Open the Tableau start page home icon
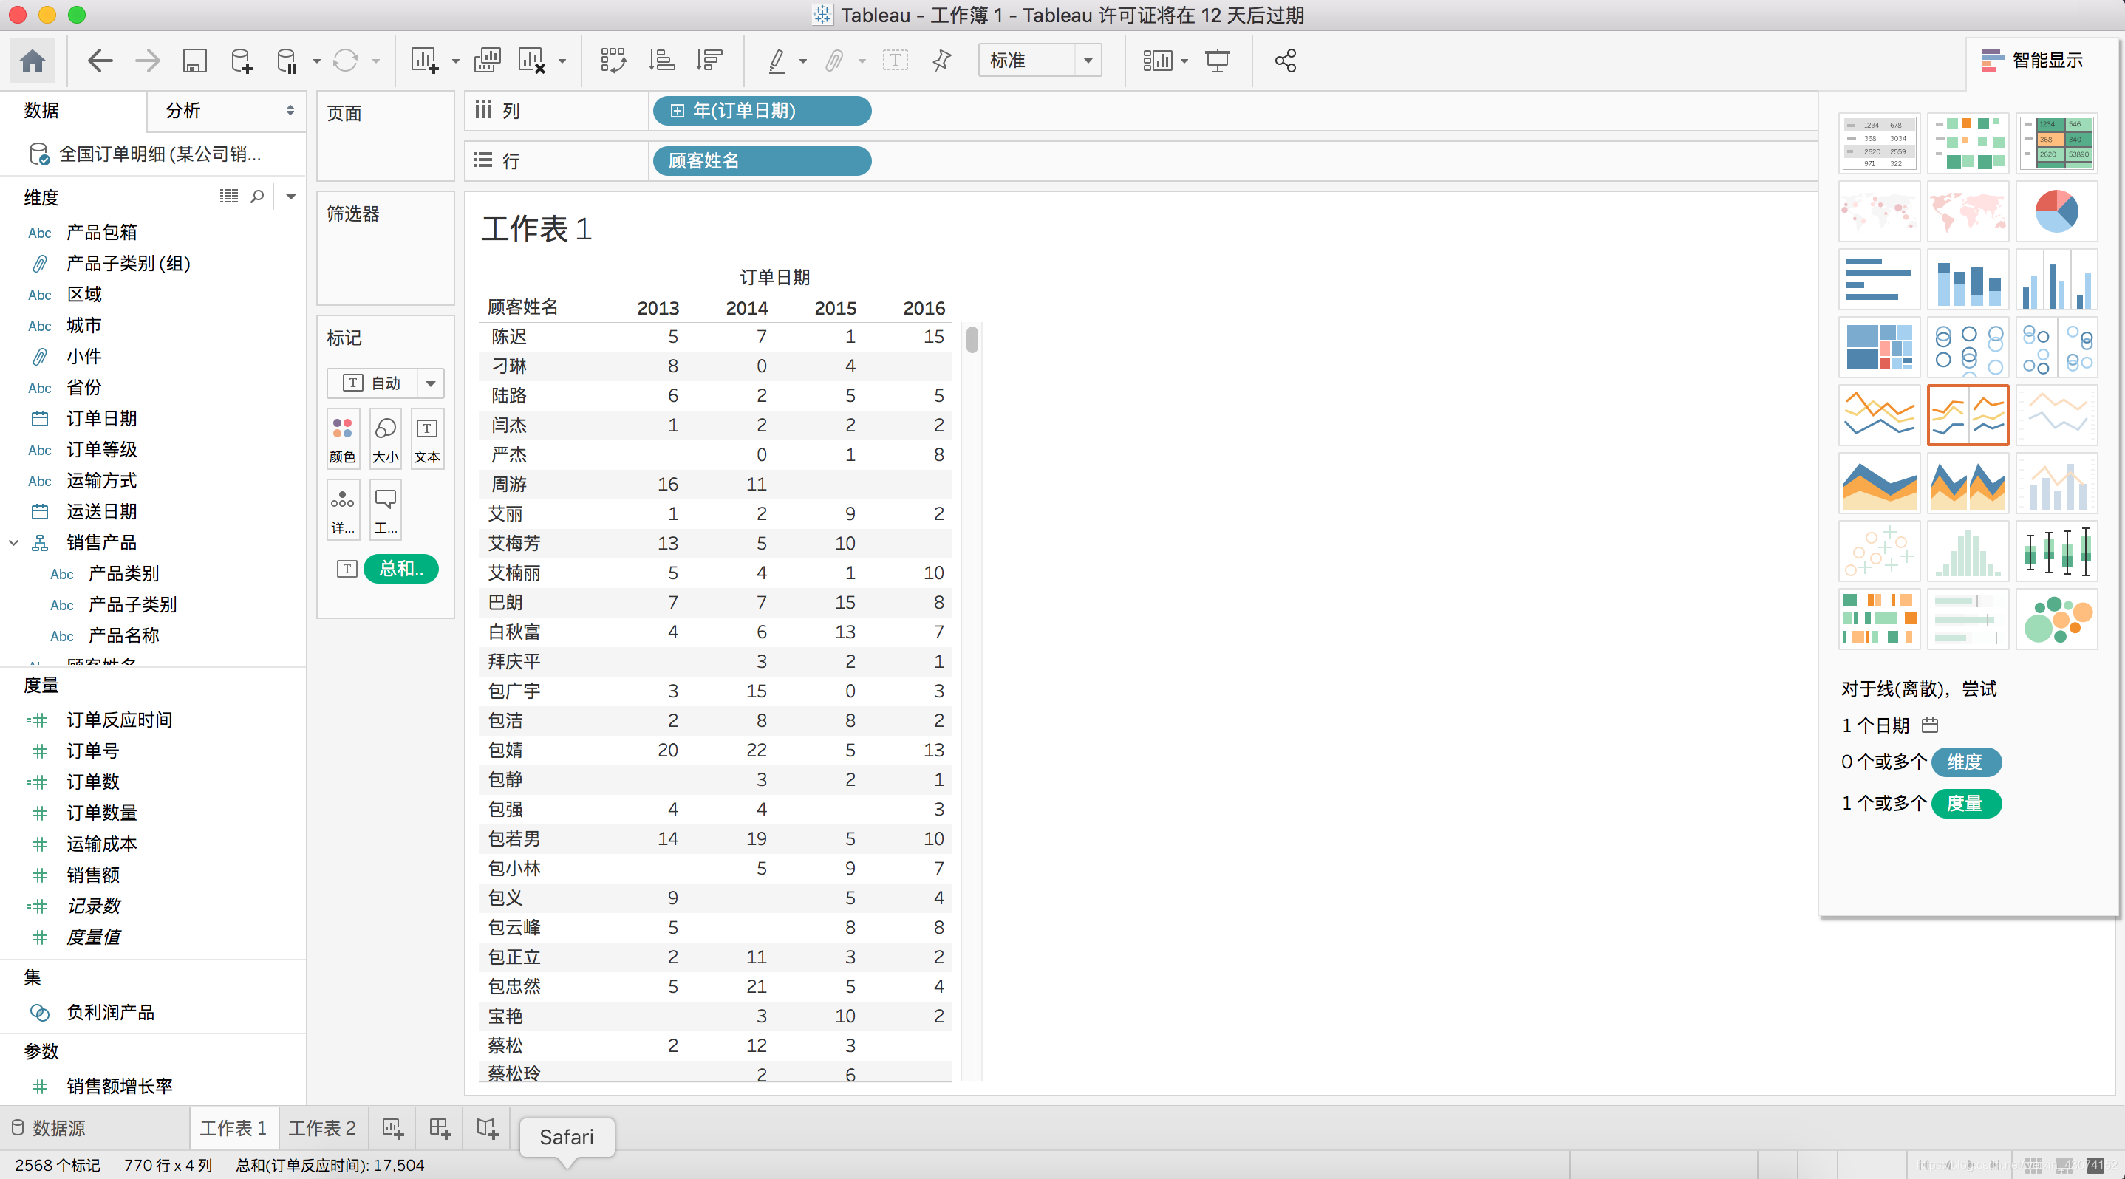This screenshot has height=1179, width=2125. [33, 60]
